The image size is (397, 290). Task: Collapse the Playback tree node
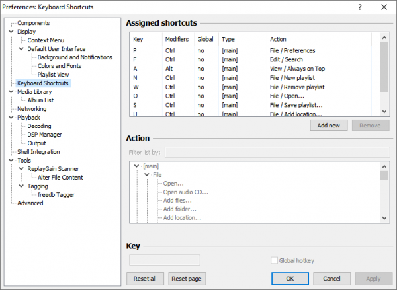pos(11,118)
